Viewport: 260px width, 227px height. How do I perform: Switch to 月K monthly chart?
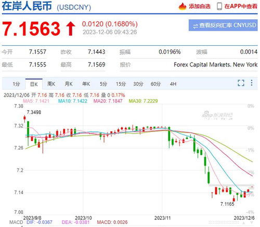[69, 84]
